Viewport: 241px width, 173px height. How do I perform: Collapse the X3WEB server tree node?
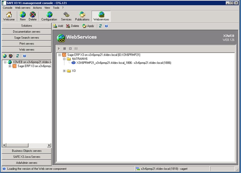[x=5, y=62]
